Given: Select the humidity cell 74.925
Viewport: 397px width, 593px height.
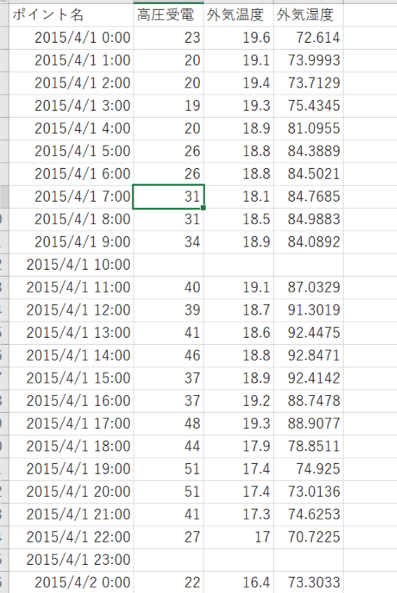Looking at the screenshot, I should [308, 469].
